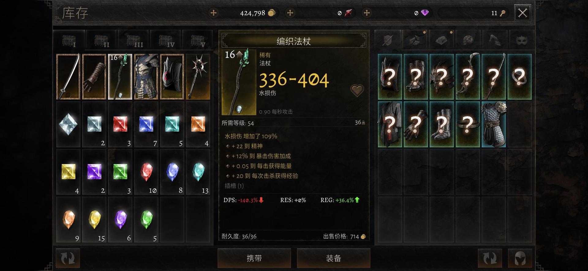The image size is (588, 271).
Task: Select the spiked mace weapon item
Action: click(x=198, y=76)
